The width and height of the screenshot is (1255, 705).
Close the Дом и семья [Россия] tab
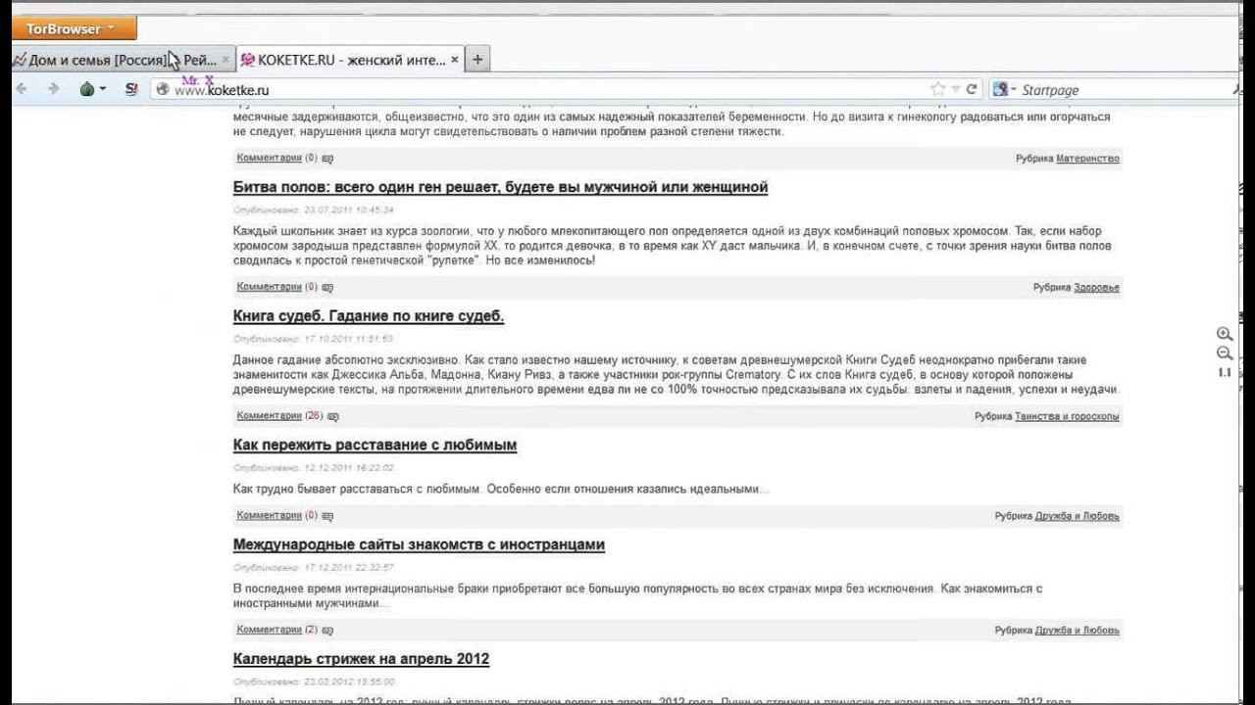[x=226, y=60]
